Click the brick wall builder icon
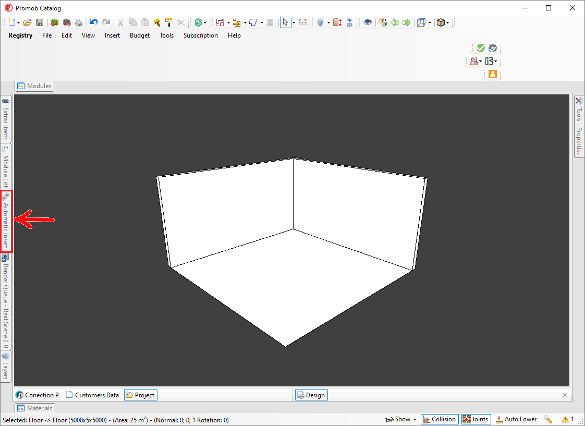Viewport: 585px width, 426px height. coord(237,22)
